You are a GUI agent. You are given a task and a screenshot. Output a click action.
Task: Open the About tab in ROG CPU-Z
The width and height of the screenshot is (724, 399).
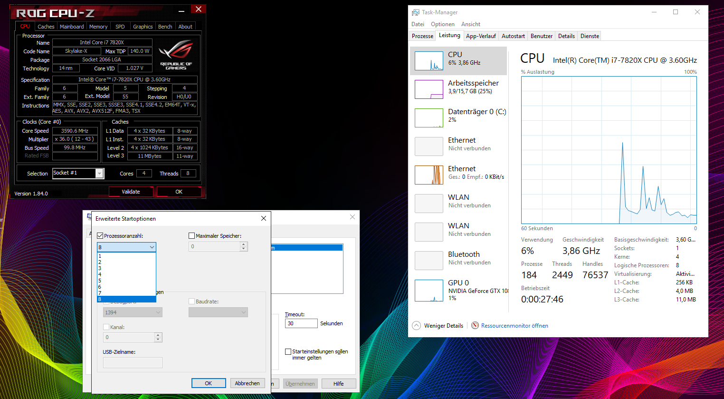pyautogui.click(x=185, y=27)
